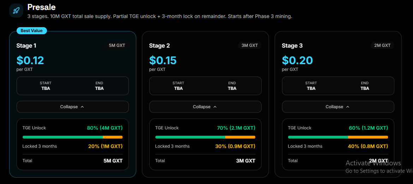Click Stage 3 TGE unlock progress bar
Viewport: 413px width, 184px height.
[x=338, y=137]
